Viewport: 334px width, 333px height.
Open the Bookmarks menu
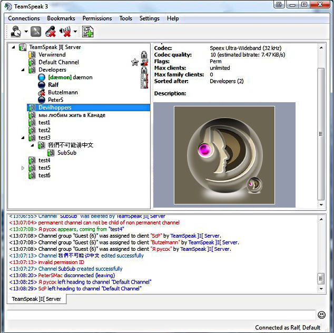tap(61, 18)
